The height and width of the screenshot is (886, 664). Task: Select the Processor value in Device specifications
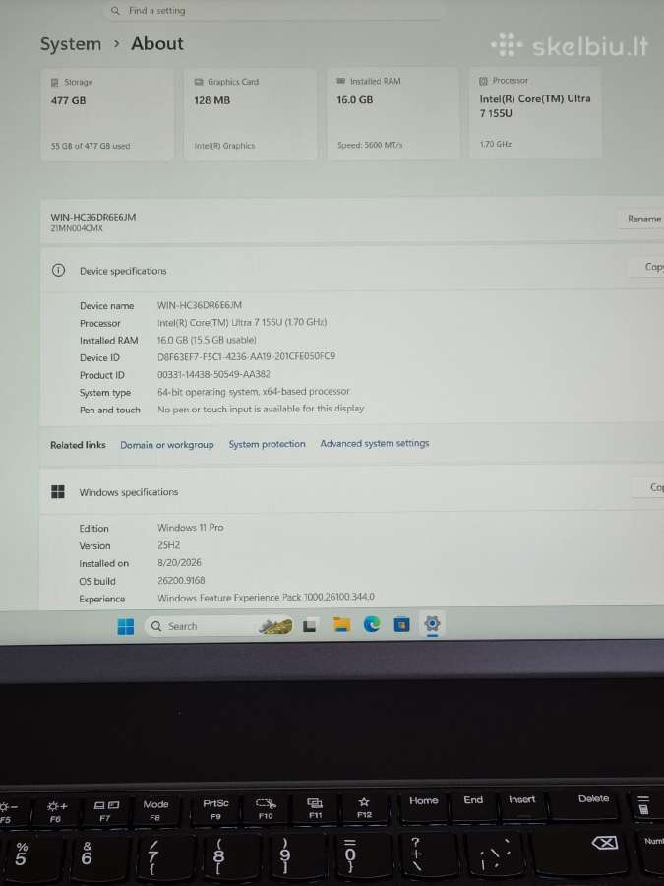[x=242, y=322]
